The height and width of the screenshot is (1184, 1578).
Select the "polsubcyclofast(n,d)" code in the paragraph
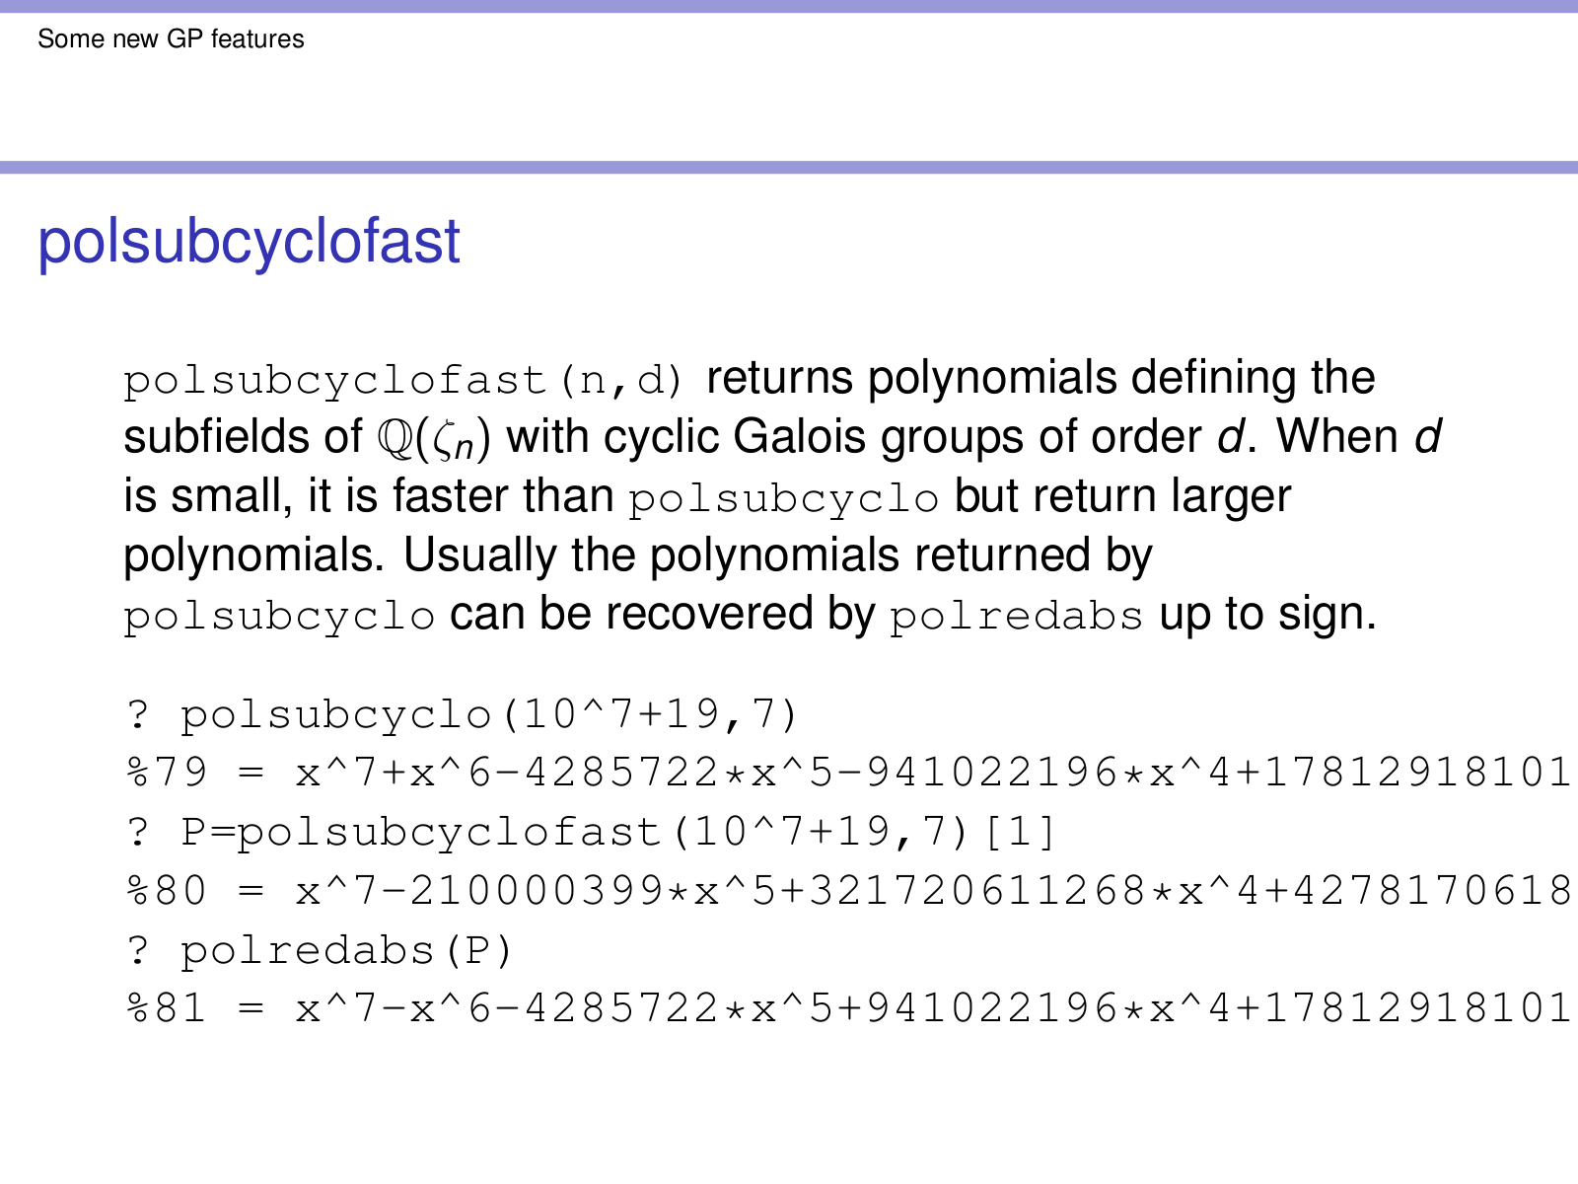(403, 380)
